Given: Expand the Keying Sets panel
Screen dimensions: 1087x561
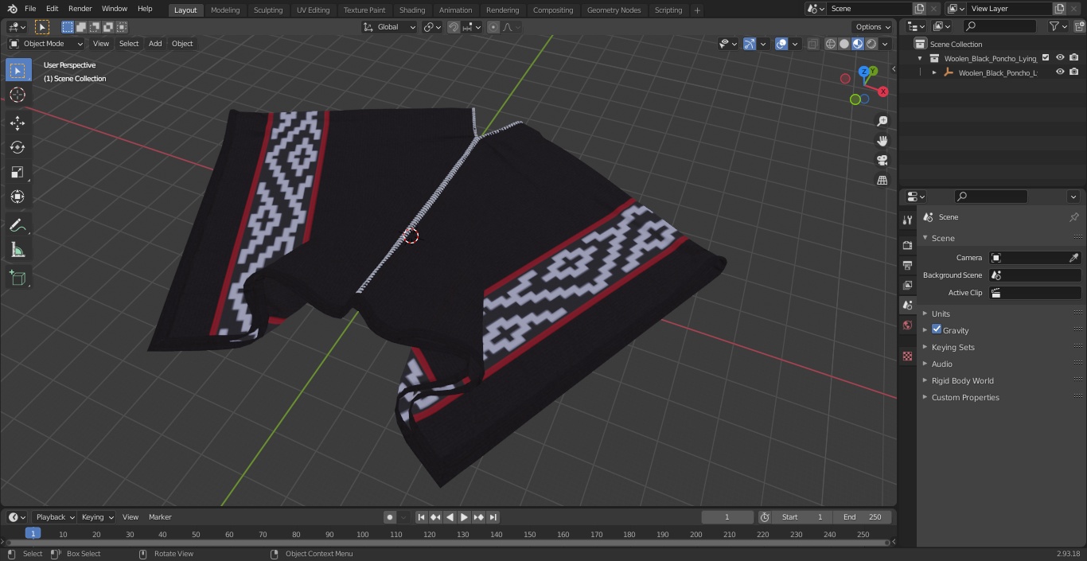Looking at the screenshot, I should pos(953,347).
